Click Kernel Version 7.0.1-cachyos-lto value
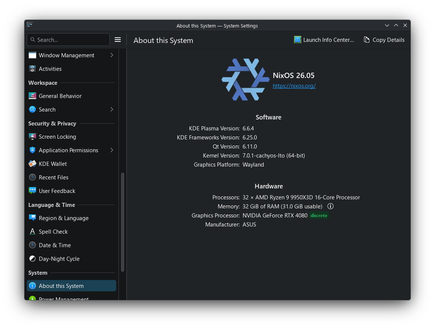435x329 pixels. pos(274,156)
